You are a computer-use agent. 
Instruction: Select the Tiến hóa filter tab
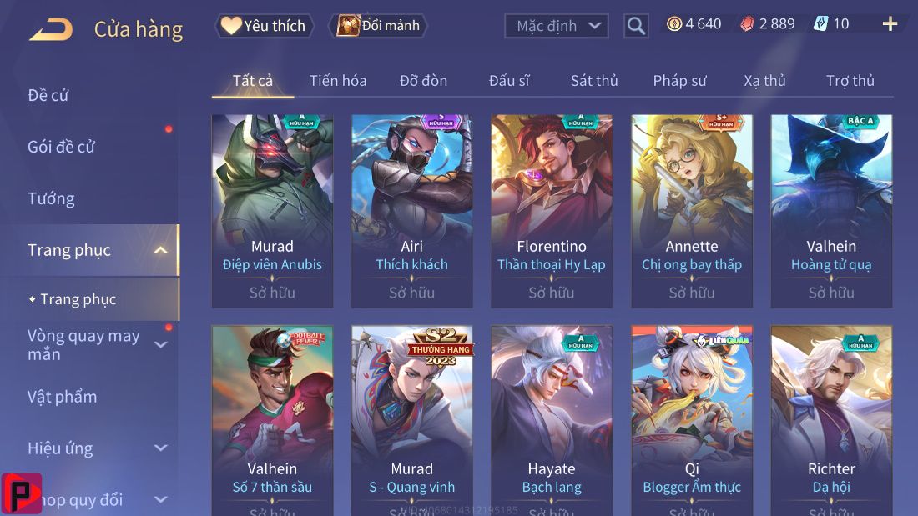click(x=338, y=81)
